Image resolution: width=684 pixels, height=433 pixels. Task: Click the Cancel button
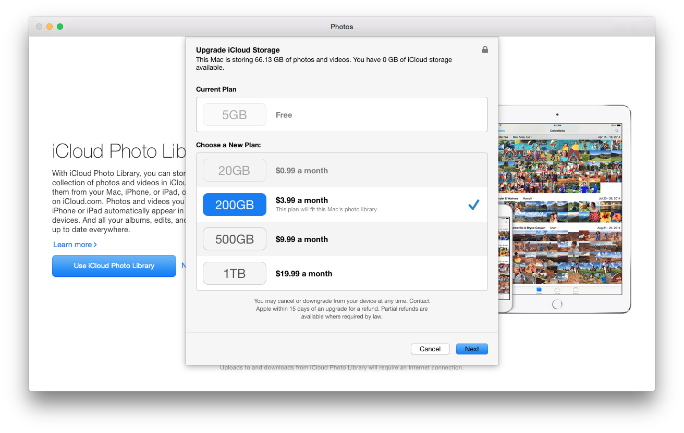tap(430, 349)
